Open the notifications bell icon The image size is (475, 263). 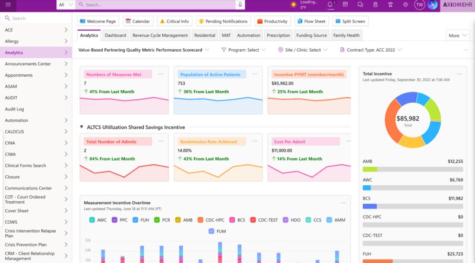[x=330, y=5]
